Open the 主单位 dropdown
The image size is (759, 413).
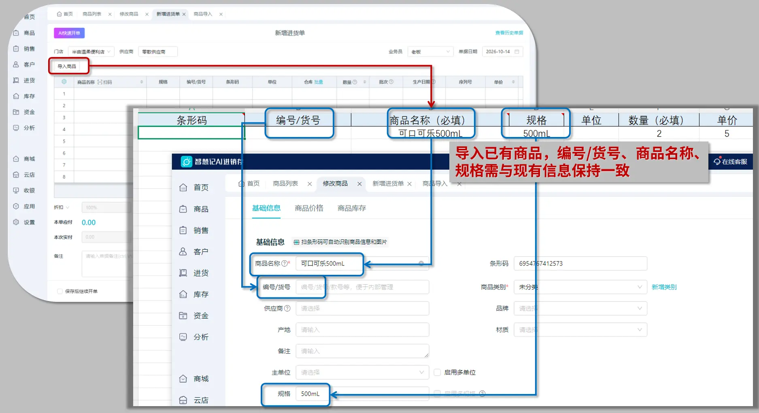click(x=362, y=372)
